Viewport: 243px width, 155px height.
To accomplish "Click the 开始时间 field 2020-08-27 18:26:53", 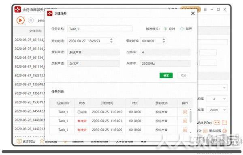I will 91,41.
